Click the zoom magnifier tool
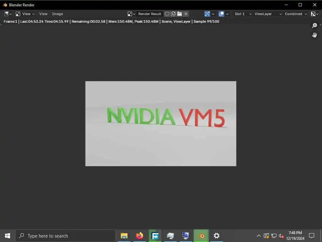The image size is (322, 242). click(314, 26)
